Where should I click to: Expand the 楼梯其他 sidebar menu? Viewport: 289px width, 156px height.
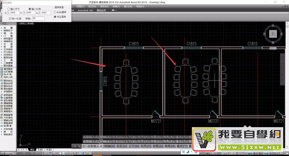pos(8,42)
